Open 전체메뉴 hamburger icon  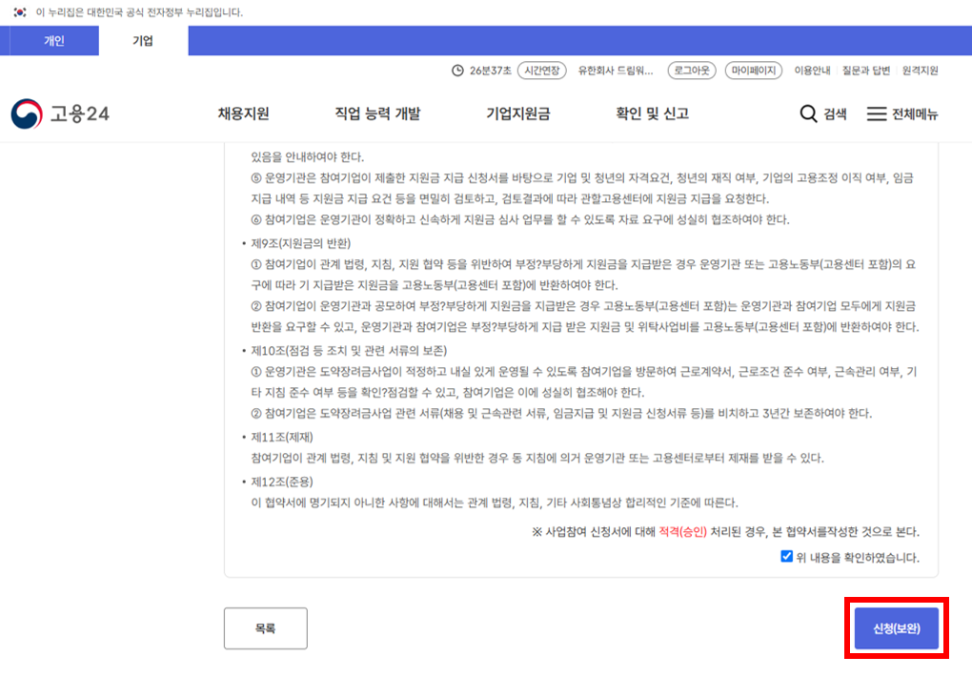point(876,113)
